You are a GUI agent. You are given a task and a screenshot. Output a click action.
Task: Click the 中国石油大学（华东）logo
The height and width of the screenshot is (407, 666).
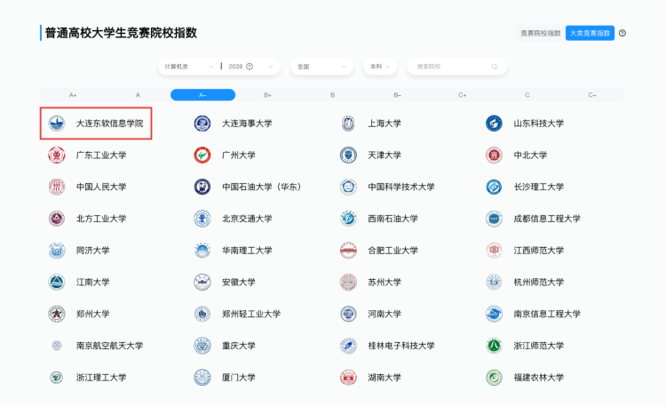click(202, 187)
